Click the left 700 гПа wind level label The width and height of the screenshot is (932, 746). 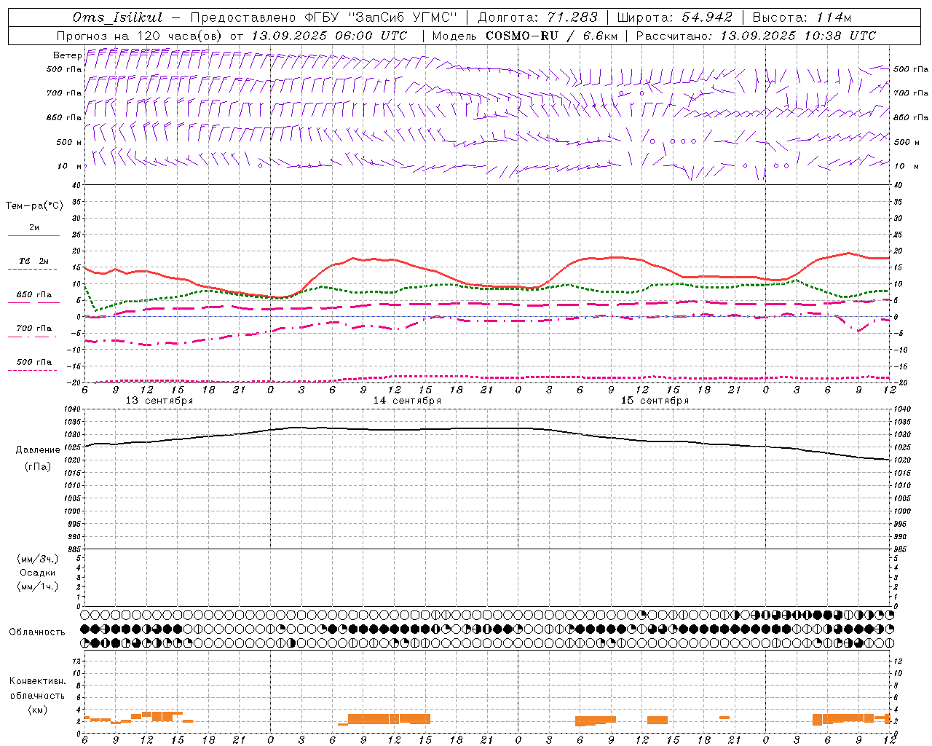pyautogui.click(x=64, y=93)
